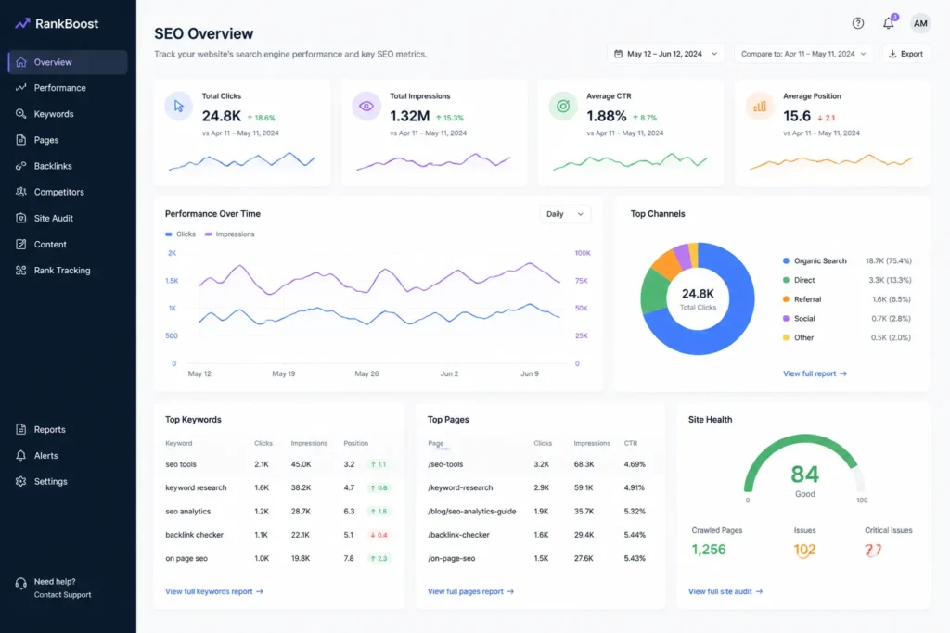Image resolution: width=950 pixels, height=633 pixels.
Task: Click the Total Clicks cursor icon
Action: pyautogui.click(x=179, y=106)
